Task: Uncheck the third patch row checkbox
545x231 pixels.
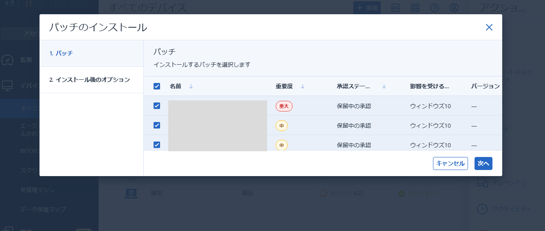Action: coord(157,144)
